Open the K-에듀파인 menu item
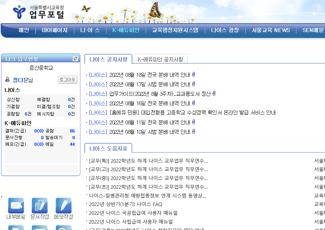 click(126, 30)
